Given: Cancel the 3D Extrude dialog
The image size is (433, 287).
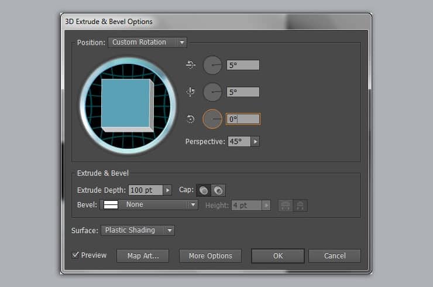Looking at the screenshot, I should point(335,256).
